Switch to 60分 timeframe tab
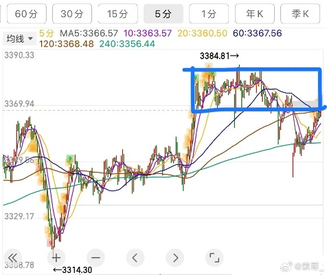Screen dimensions: 327x275 [x=27, y=14]
